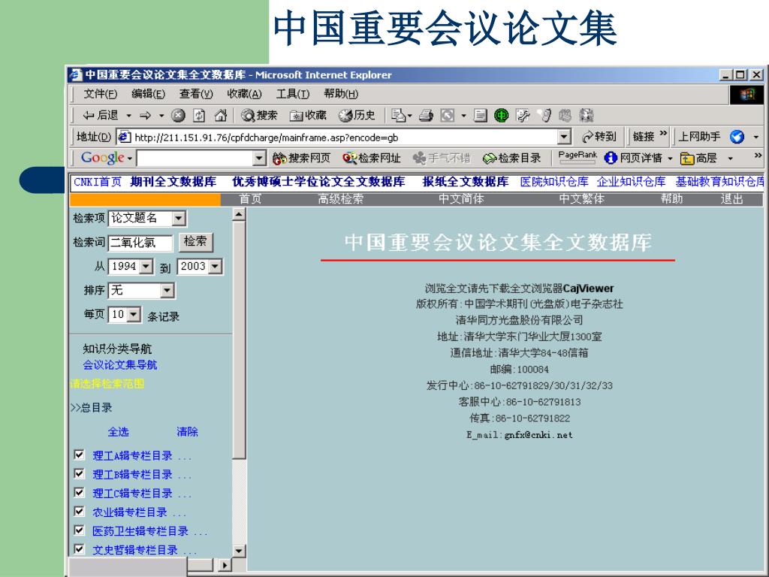Click the Google logo in toolbar
This screenshot has height=577, width=769.
[102, 158]
